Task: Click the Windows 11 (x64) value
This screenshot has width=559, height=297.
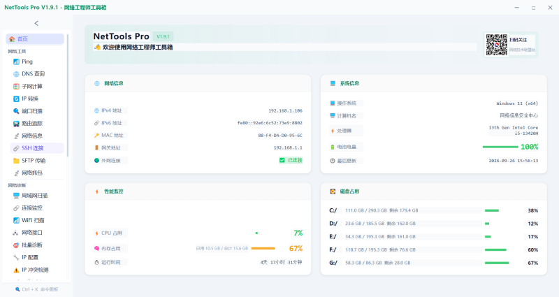Action: tap(517, 103)
